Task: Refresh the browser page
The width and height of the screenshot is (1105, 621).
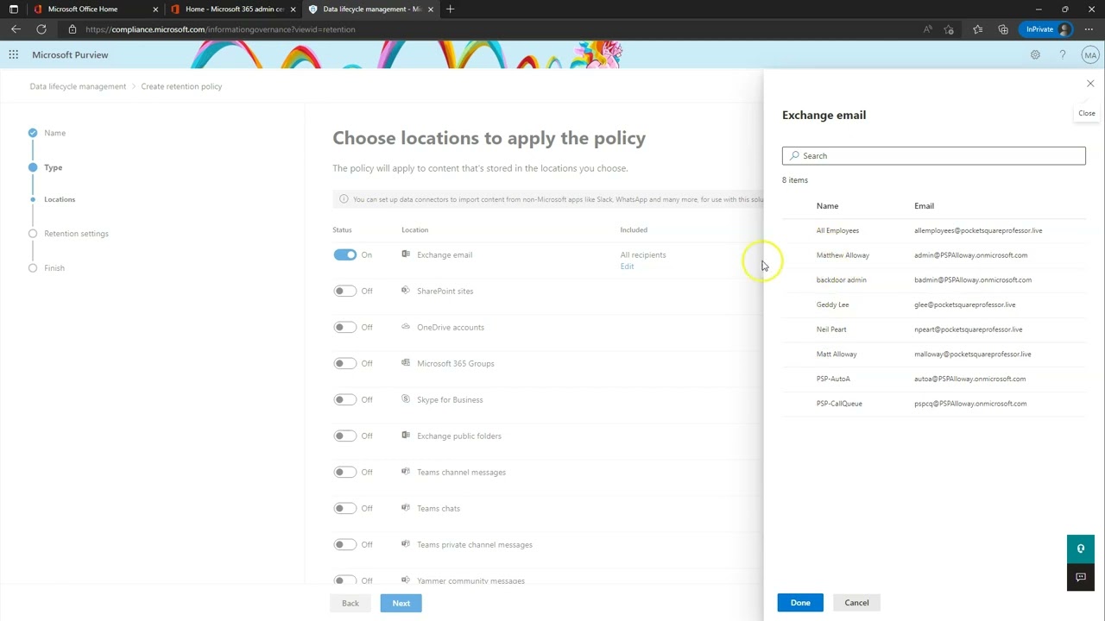Action: pyautogui.click(x=41, y=29)
